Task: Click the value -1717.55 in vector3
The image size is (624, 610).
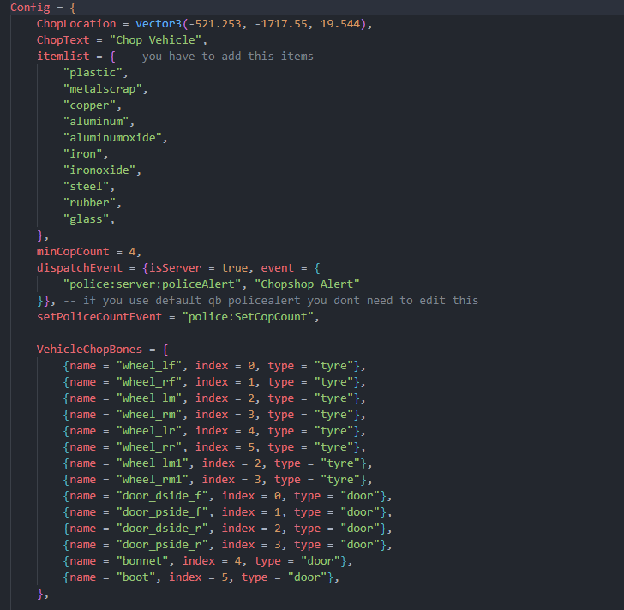Action: coord(280,23)
